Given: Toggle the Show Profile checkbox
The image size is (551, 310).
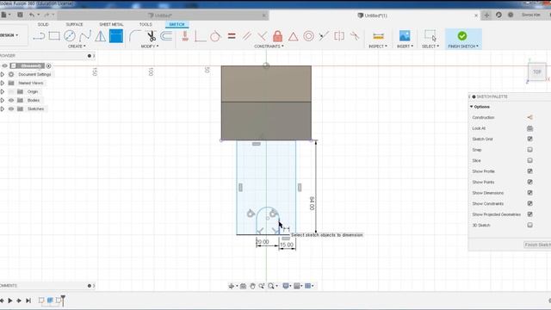Looking at the screenshot, I should [x=530, y=171].
